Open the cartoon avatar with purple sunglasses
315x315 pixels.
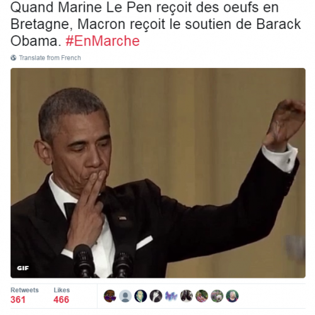pyautogui.click(x=110, y=296)
